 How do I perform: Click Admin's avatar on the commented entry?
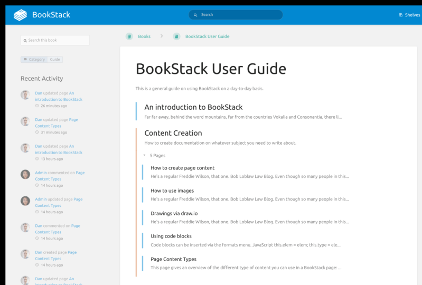[25, 175]
